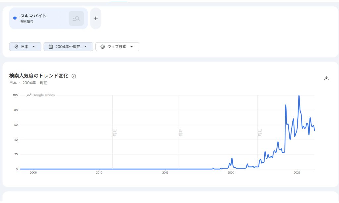Click the blue color dot for スキマバイト
Screen dimensions: 339x203
(15, 18)
